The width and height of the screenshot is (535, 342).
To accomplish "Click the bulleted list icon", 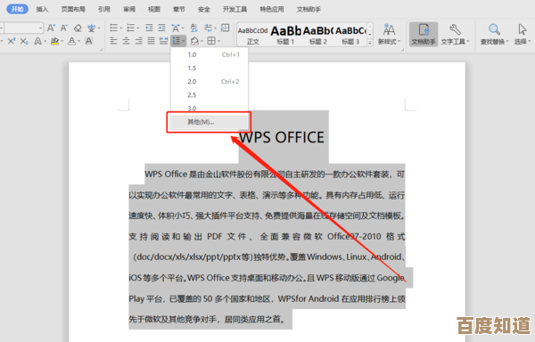I will [113, 28].
